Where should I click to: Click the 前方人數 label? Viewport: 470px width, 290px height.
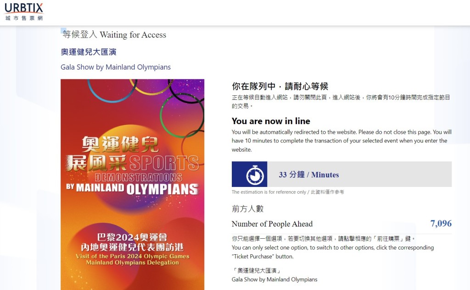pos(247,208)
